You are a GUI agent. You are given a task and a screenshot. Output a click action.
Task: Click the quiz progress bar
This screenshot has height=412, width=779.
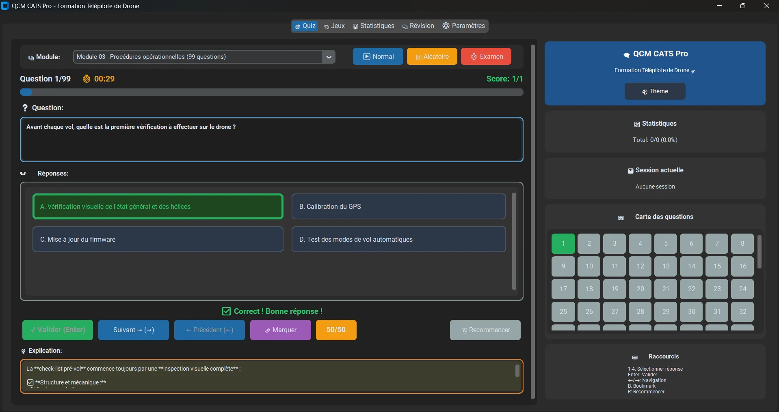(x=271, y=92)
